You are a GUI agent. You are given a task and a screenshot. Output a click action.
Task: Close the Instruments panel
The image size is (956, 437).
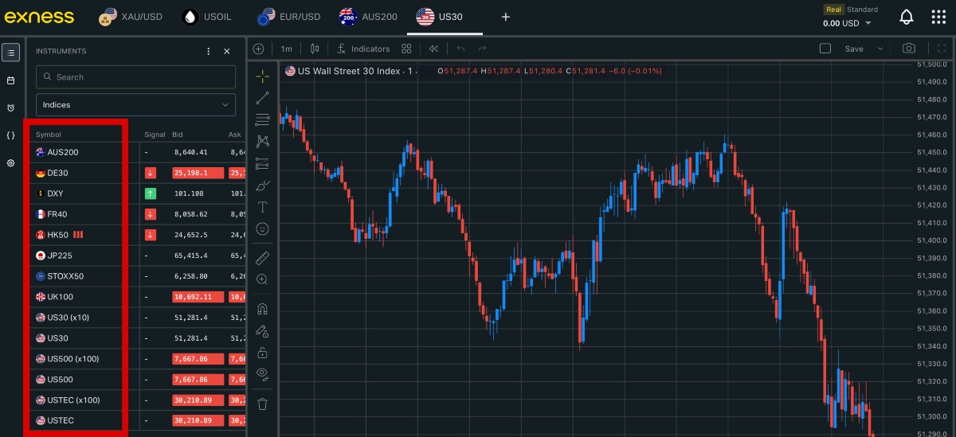point(226,51)
